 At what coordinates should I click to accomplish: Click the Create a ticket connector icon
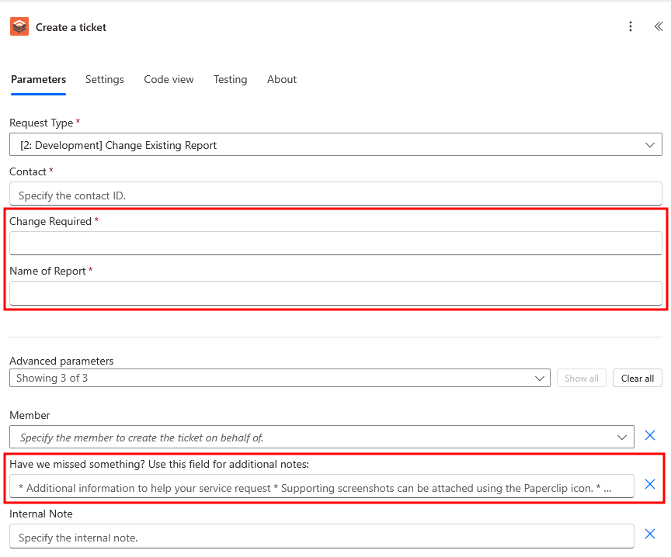point(19,27)
